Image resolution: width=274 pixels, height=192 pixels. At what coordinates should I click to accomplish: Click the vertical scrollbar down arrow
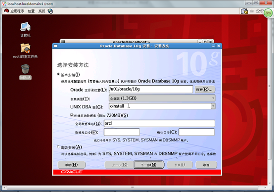tap(270, 183)
